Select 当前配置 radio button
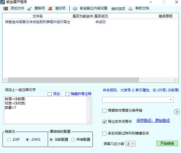Viewport: 181px width, 153px height. [51, 140]
